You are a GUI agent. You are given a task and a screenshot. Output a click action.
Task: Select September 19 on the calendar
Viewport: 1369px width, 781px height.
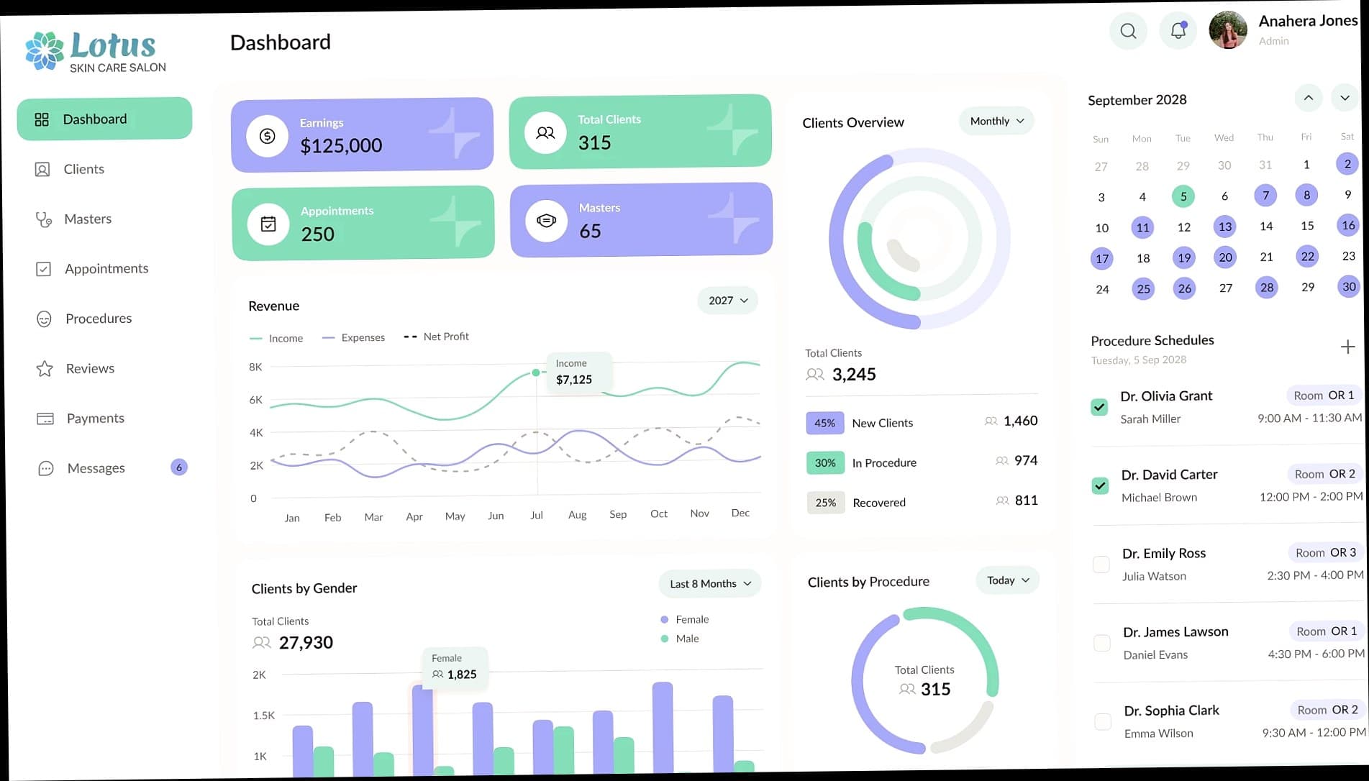[1184, 257]
